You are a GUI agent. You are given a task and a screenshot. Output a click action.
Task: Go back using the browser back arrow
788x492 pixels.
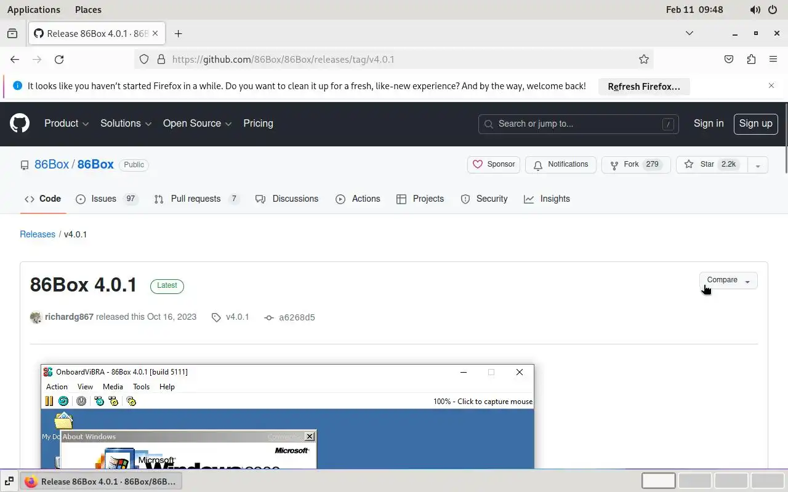[15, 59]
